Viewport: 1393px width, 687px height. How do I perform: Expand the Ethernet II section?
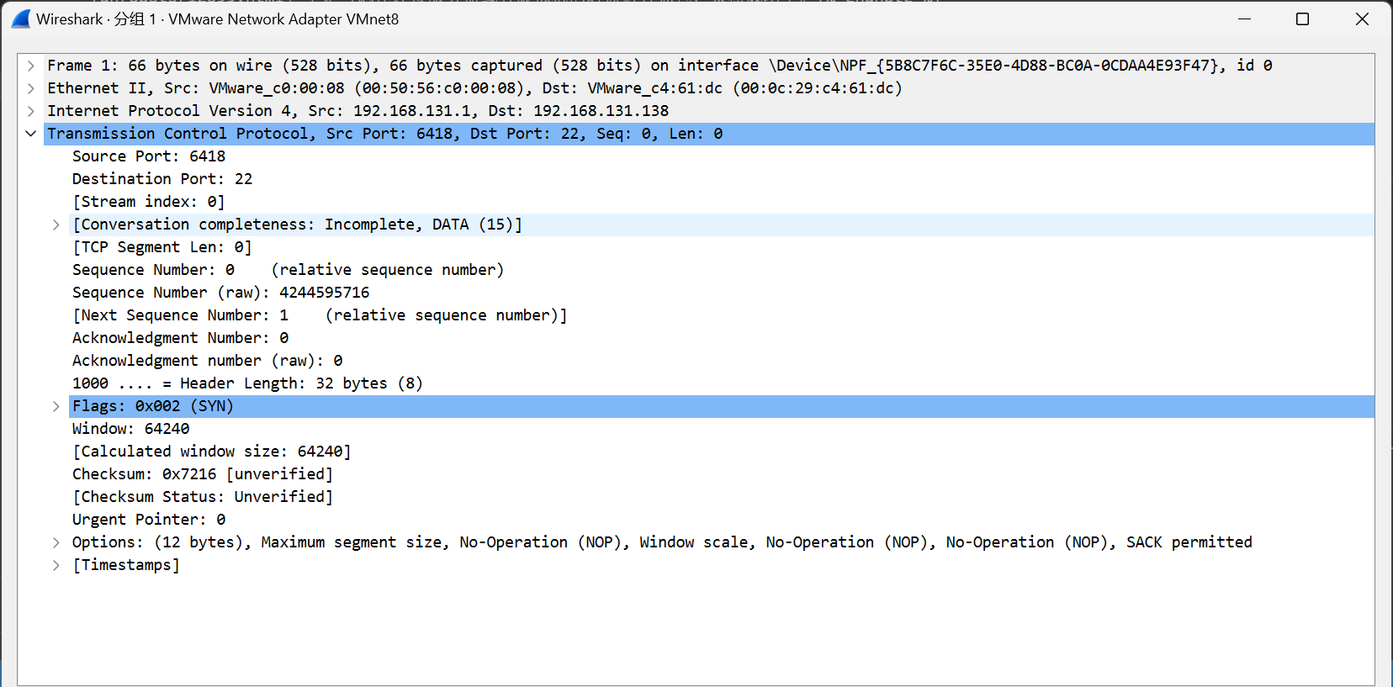31,88
